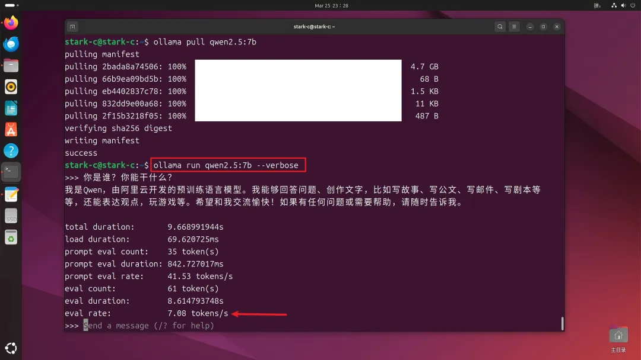Viewport: 641px width, 360px height.
Task: Open terminal search with the magnifier icon
Action: pos(500,27)
